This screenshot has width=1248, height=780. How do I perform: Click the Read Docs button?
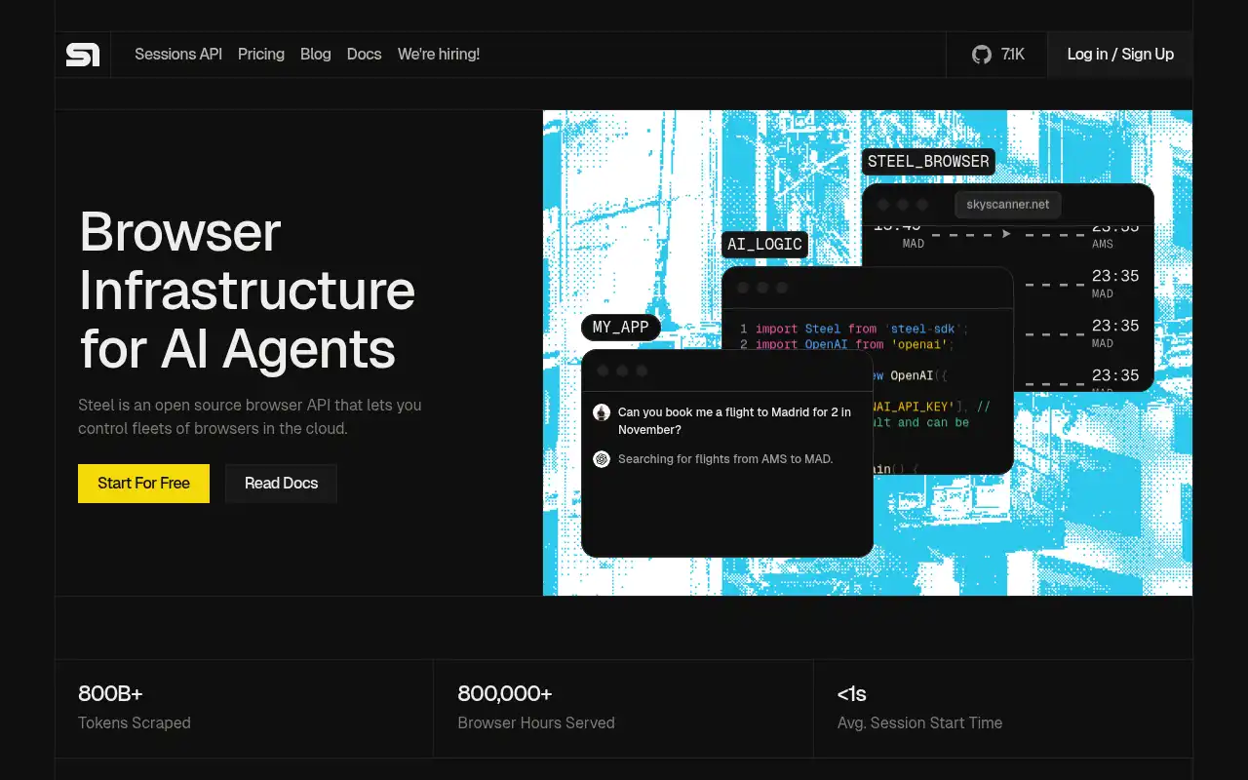[x=281, y=484]
